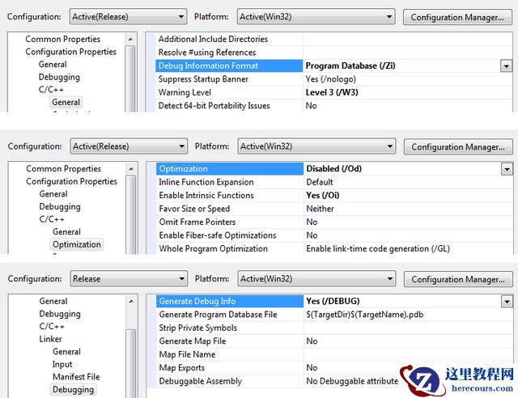The width and height of the screenshot is (518, 398).
Task: Select Optimization node in middle panel tree
Action: [77, 244]
